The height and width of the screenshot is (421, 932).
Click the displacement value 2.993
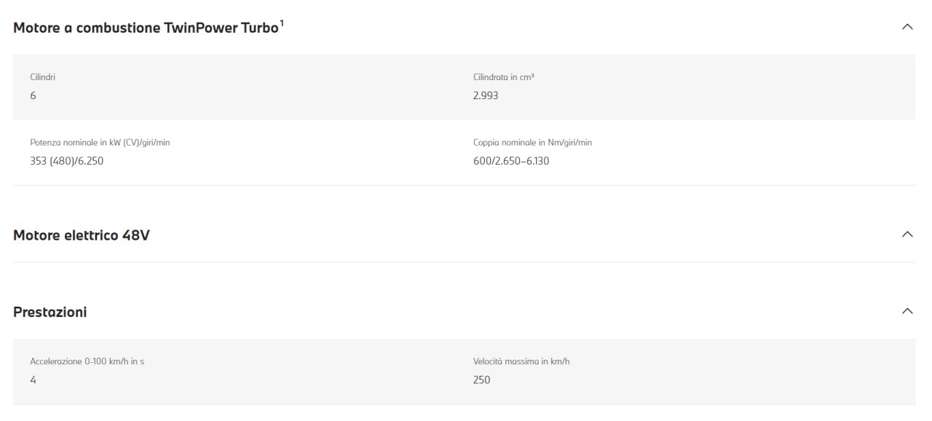click(486, 95)
